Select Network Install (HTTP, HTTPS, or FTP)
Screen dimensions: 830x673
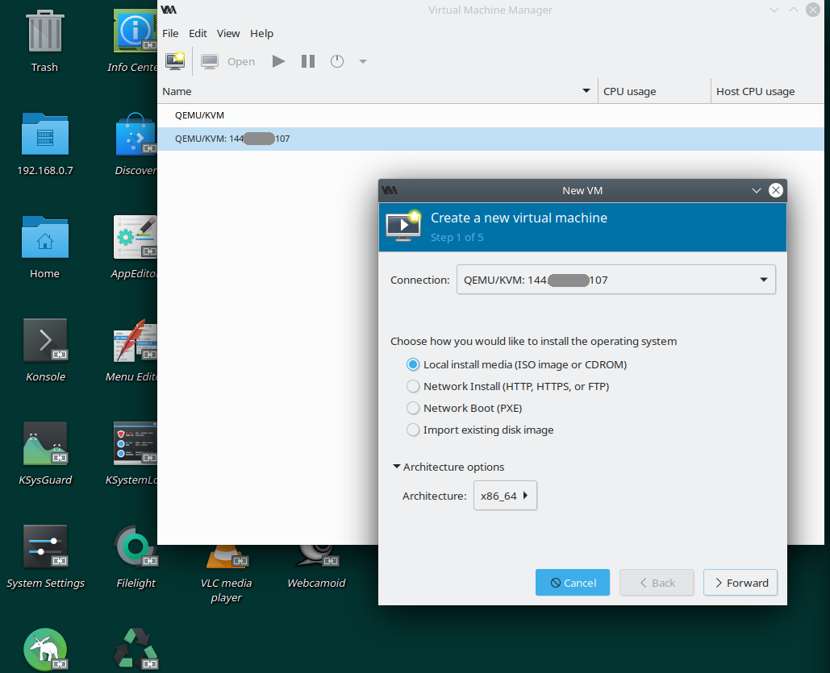click(x=507, y=386)
